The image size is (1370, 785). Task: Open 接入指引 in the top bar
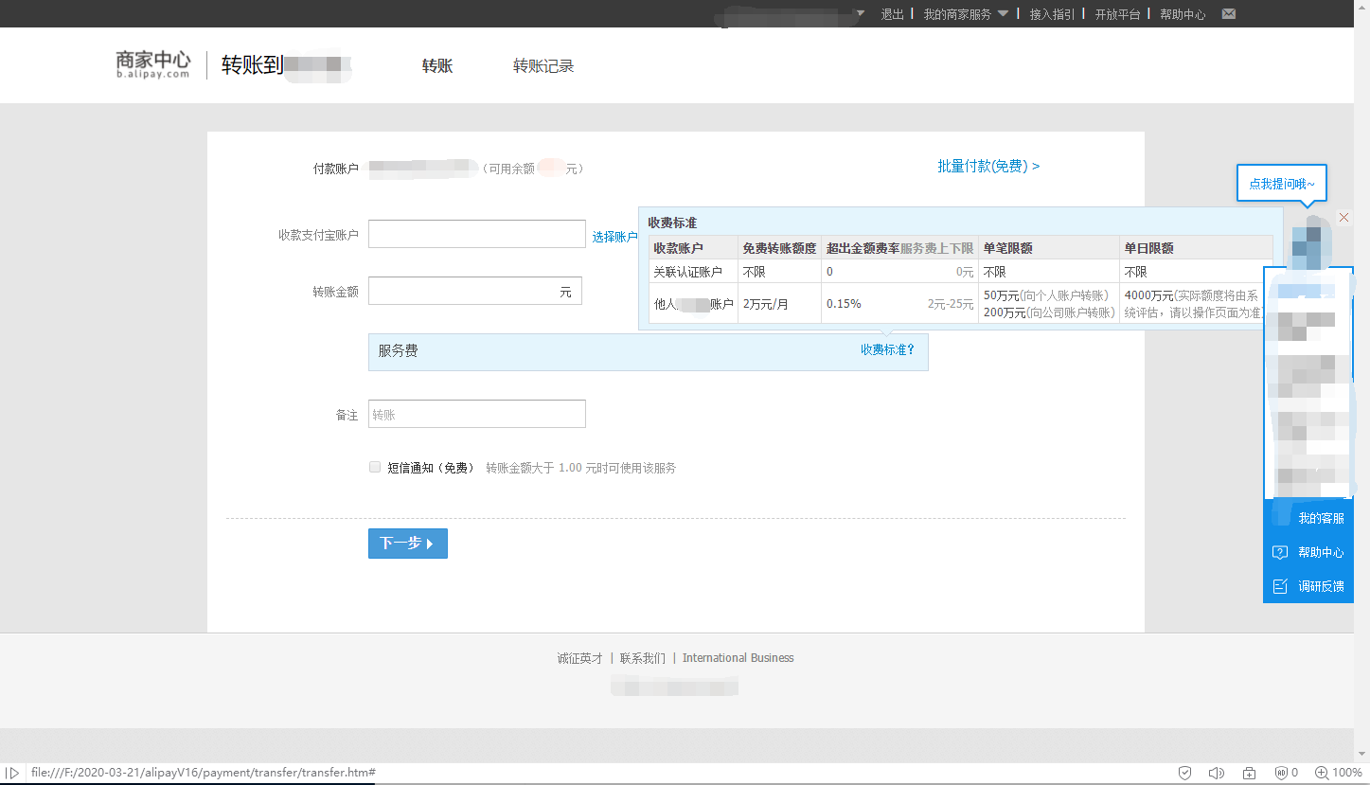click(1053, 14)
